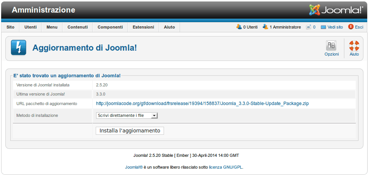Click the Installa l'aggiornamento button
The height and width of the screenshot is (177, 368).
(130, 131)
